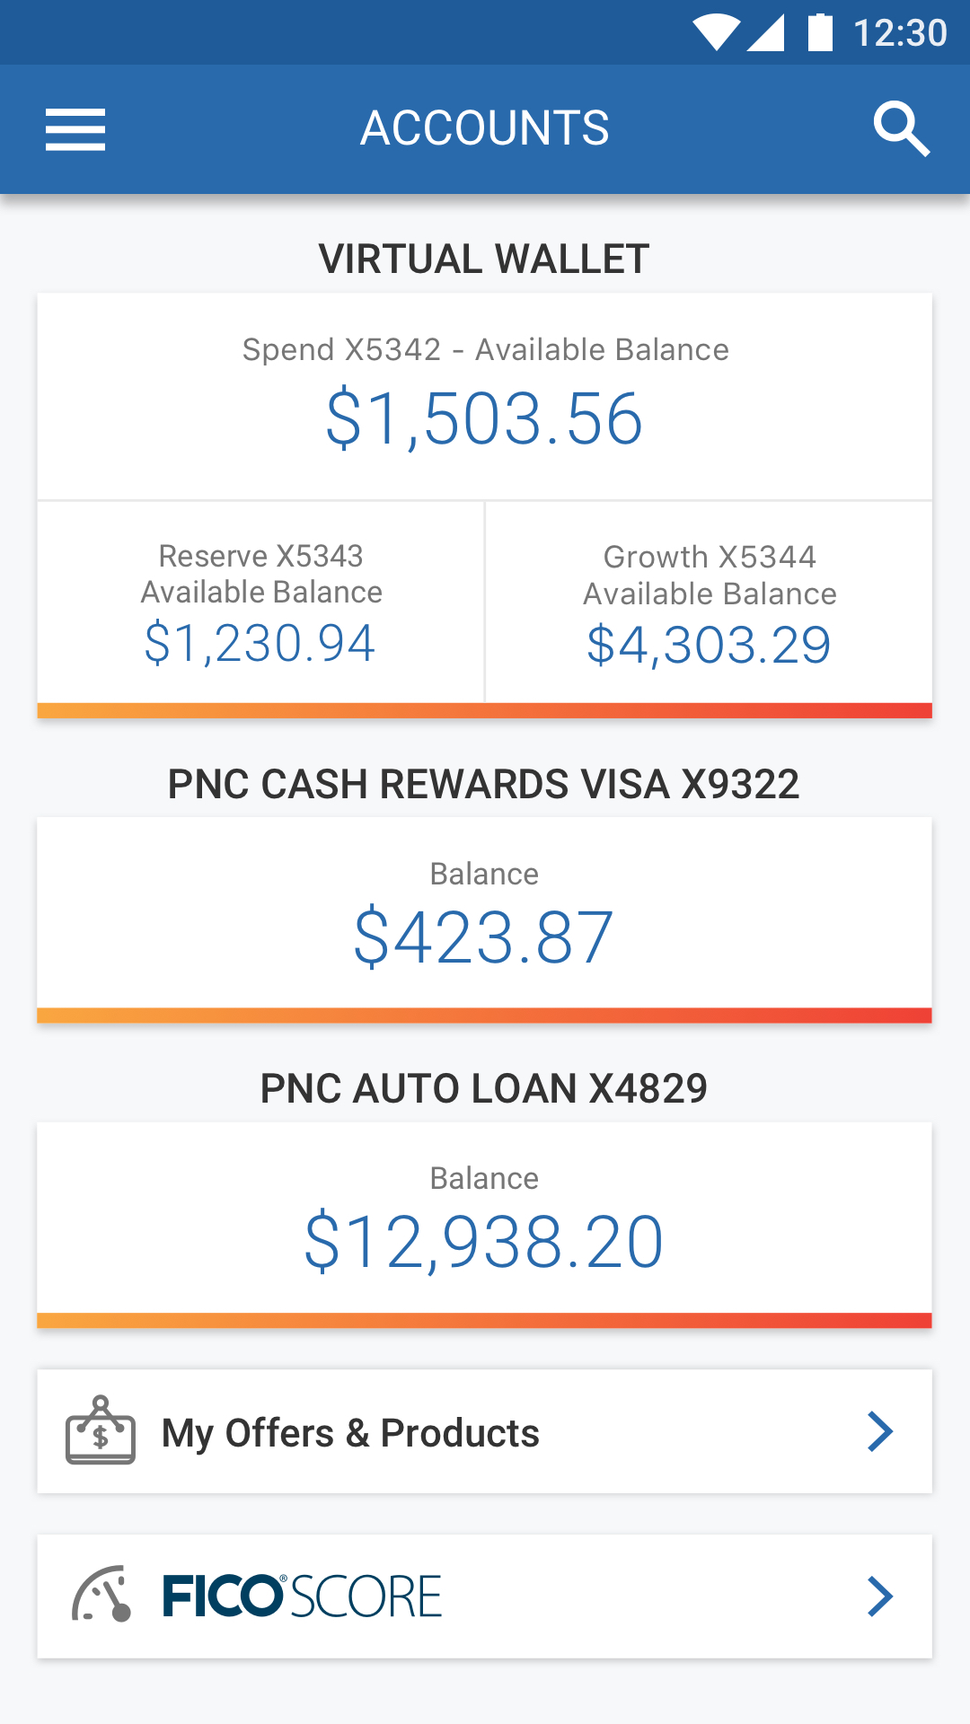The width and height of the screenshot is (970, 1724).
Task: Select the Virtual Wallet section heading
Action: pyautogui.click(x=485, y=259)
